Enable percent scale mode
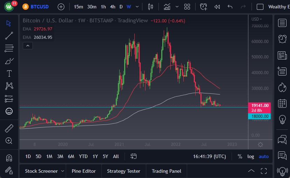The width and height of the screenshot is (290, 178). [x=240, y=156]
